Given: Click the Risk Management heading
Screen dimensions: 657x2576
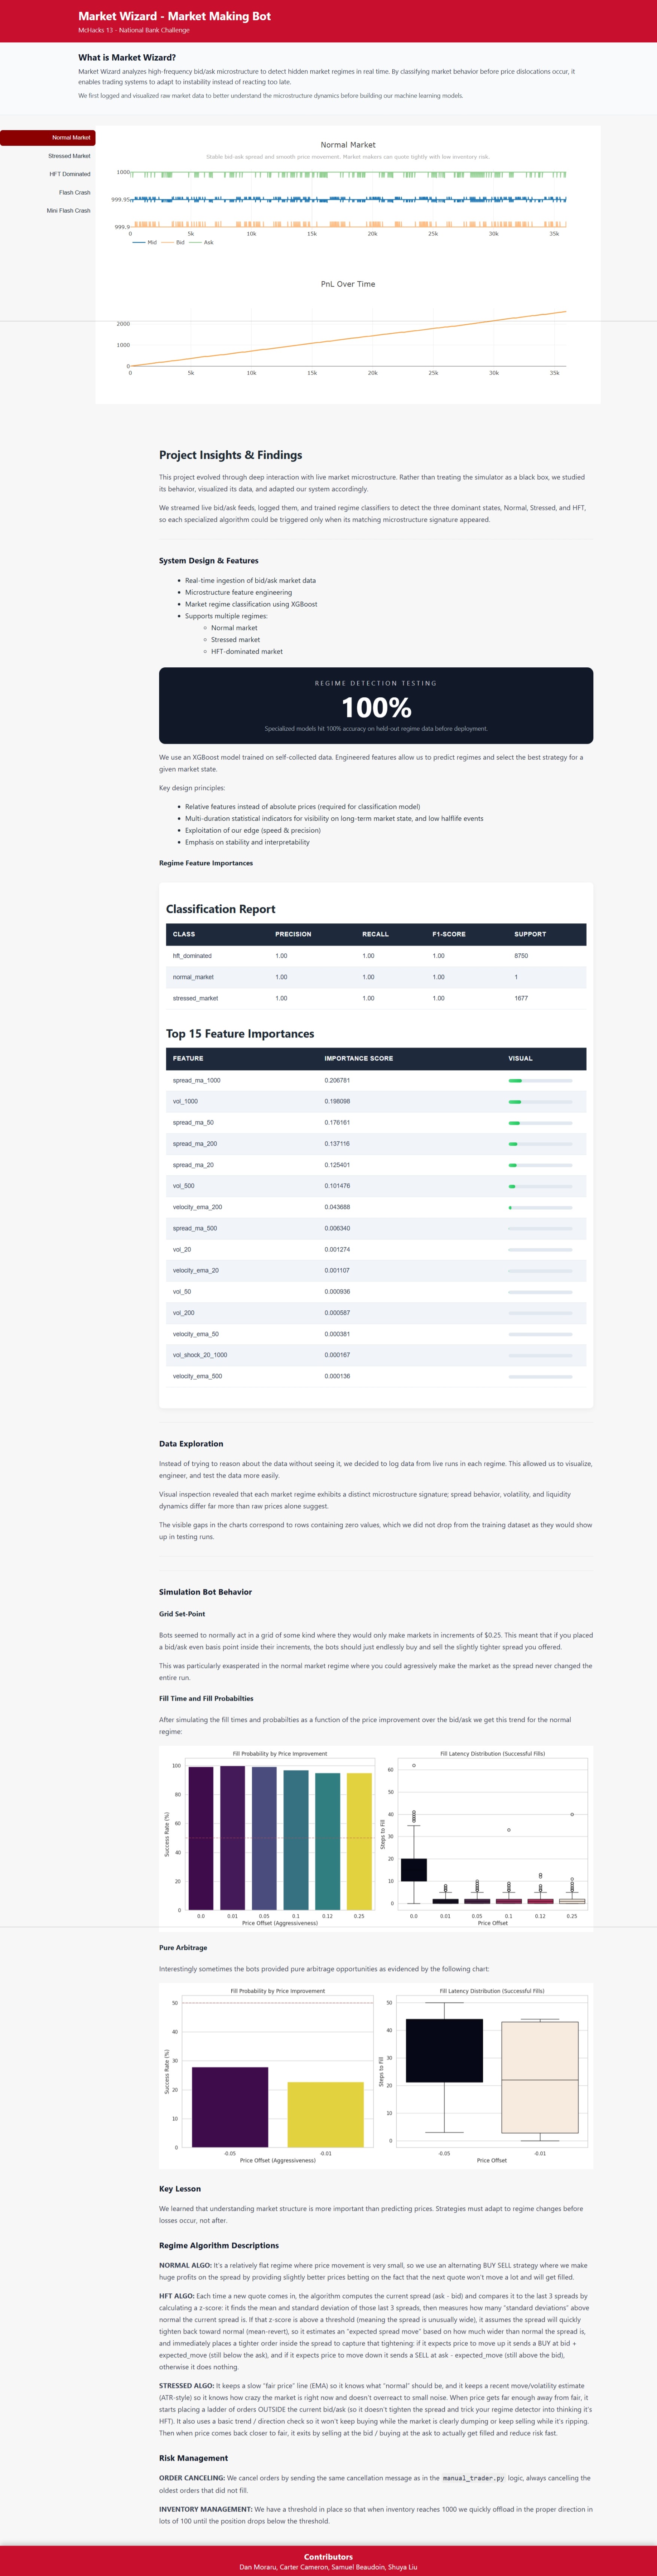Looking at the screenshot, I should click(x=194, y=2458).
